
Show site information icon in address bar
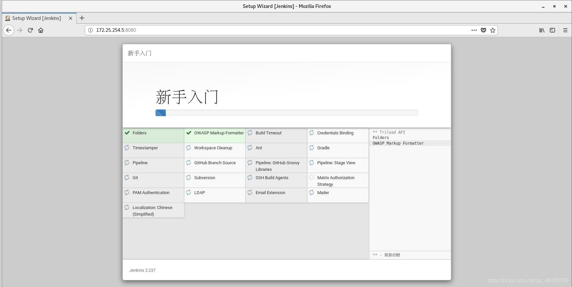[x=90, y=30]
